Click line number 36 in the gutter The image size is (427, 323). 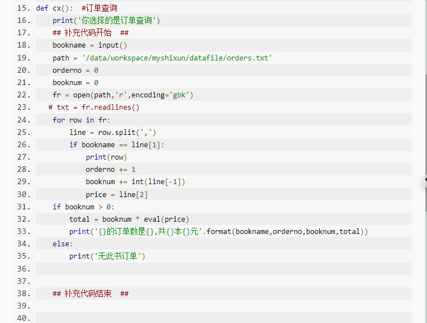pyautogui.click(x=23, y=269)
